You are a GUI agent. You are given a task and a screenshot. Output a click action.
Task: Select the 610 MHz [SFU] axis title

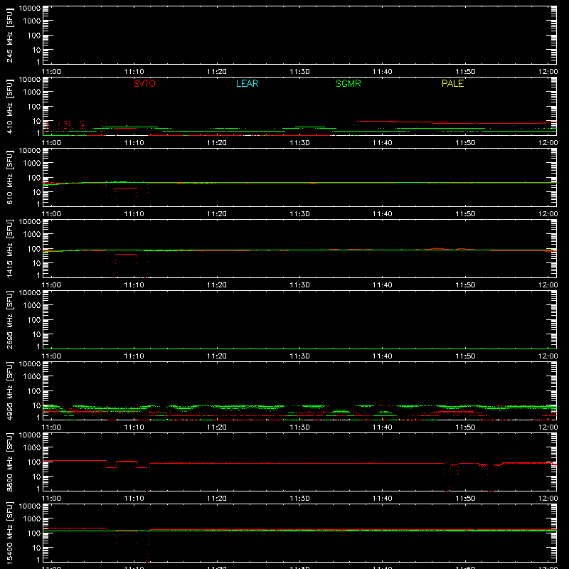point(10,177)
